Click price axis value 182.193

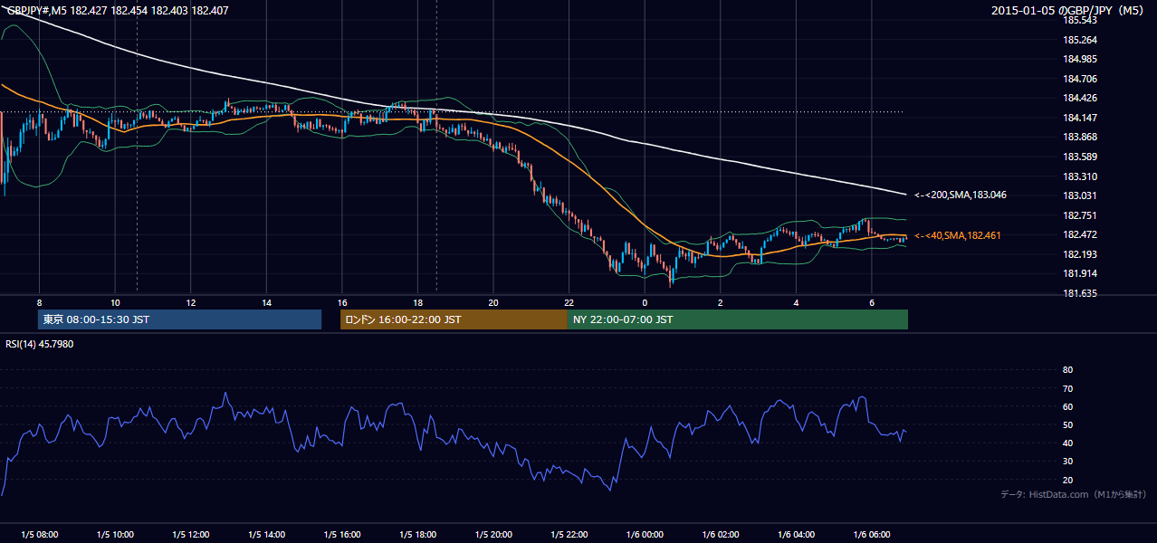(x=1079, y=254)
